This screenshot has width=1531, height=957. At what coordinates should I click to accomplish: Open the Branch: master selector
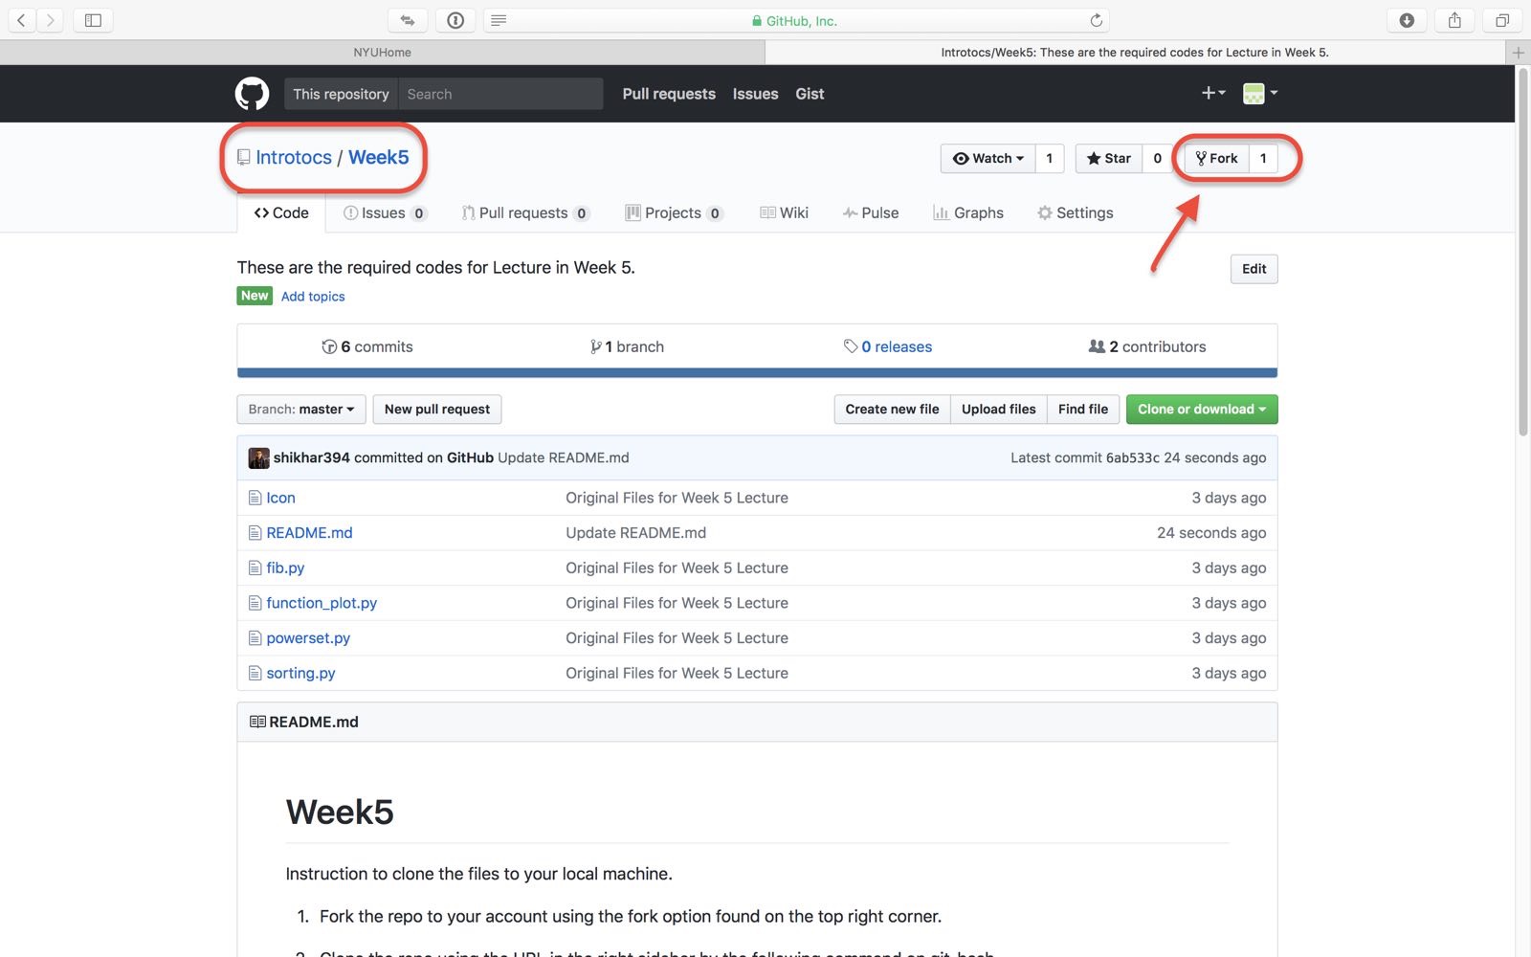tap(300, 409)
